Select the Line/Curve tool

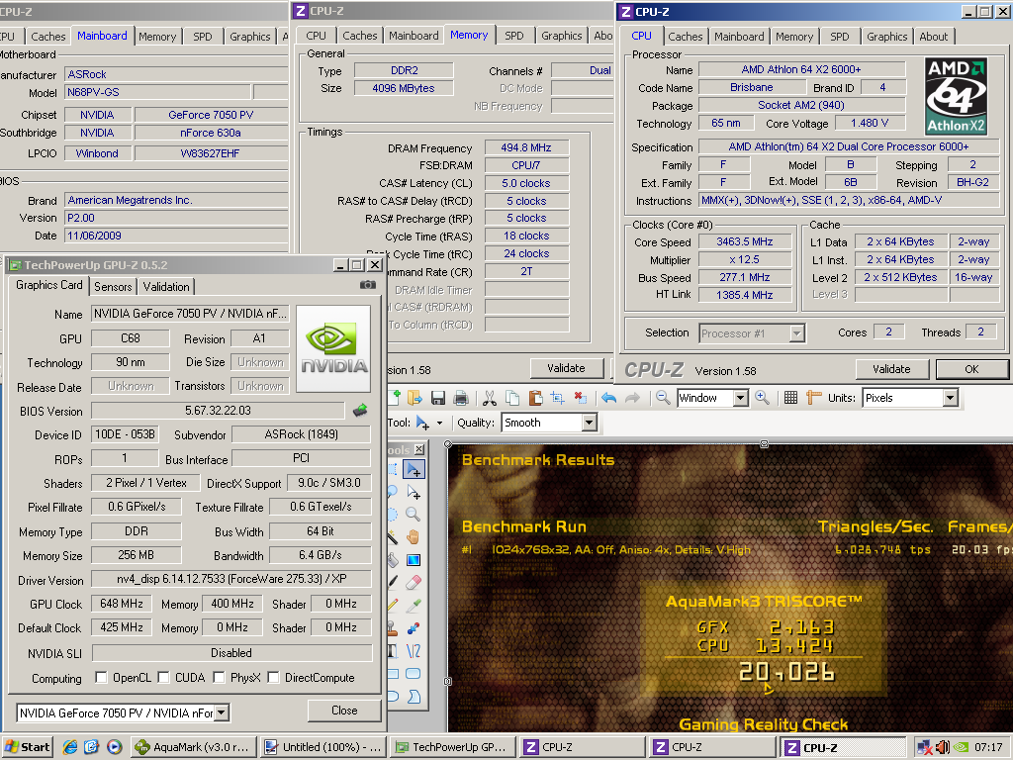tap(414, 651)
